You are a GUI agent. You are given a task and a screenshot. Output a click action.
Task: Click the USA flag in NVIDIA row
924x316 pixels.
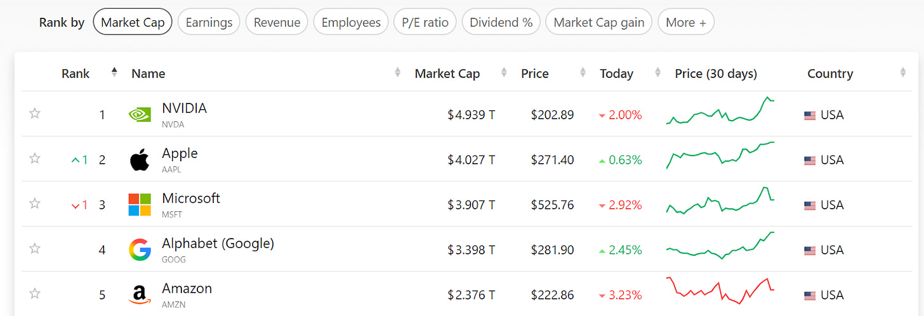click(x=810, y=115)
